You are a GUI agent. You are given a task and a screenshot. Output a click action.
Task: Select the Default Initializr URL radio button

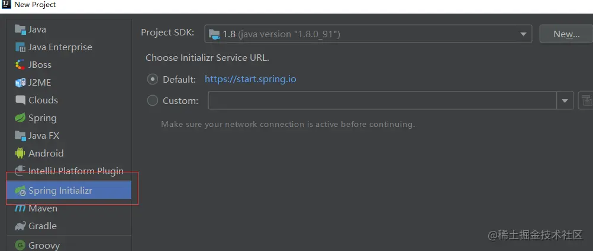(153, 79)
